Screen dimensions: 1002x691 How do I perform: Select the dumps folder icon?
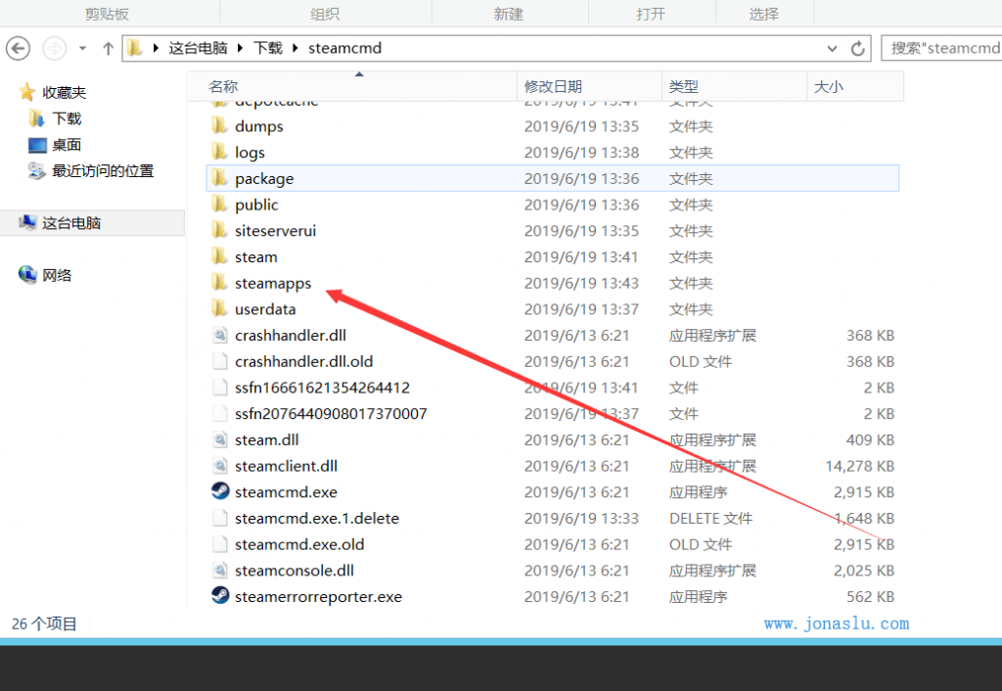219,125
